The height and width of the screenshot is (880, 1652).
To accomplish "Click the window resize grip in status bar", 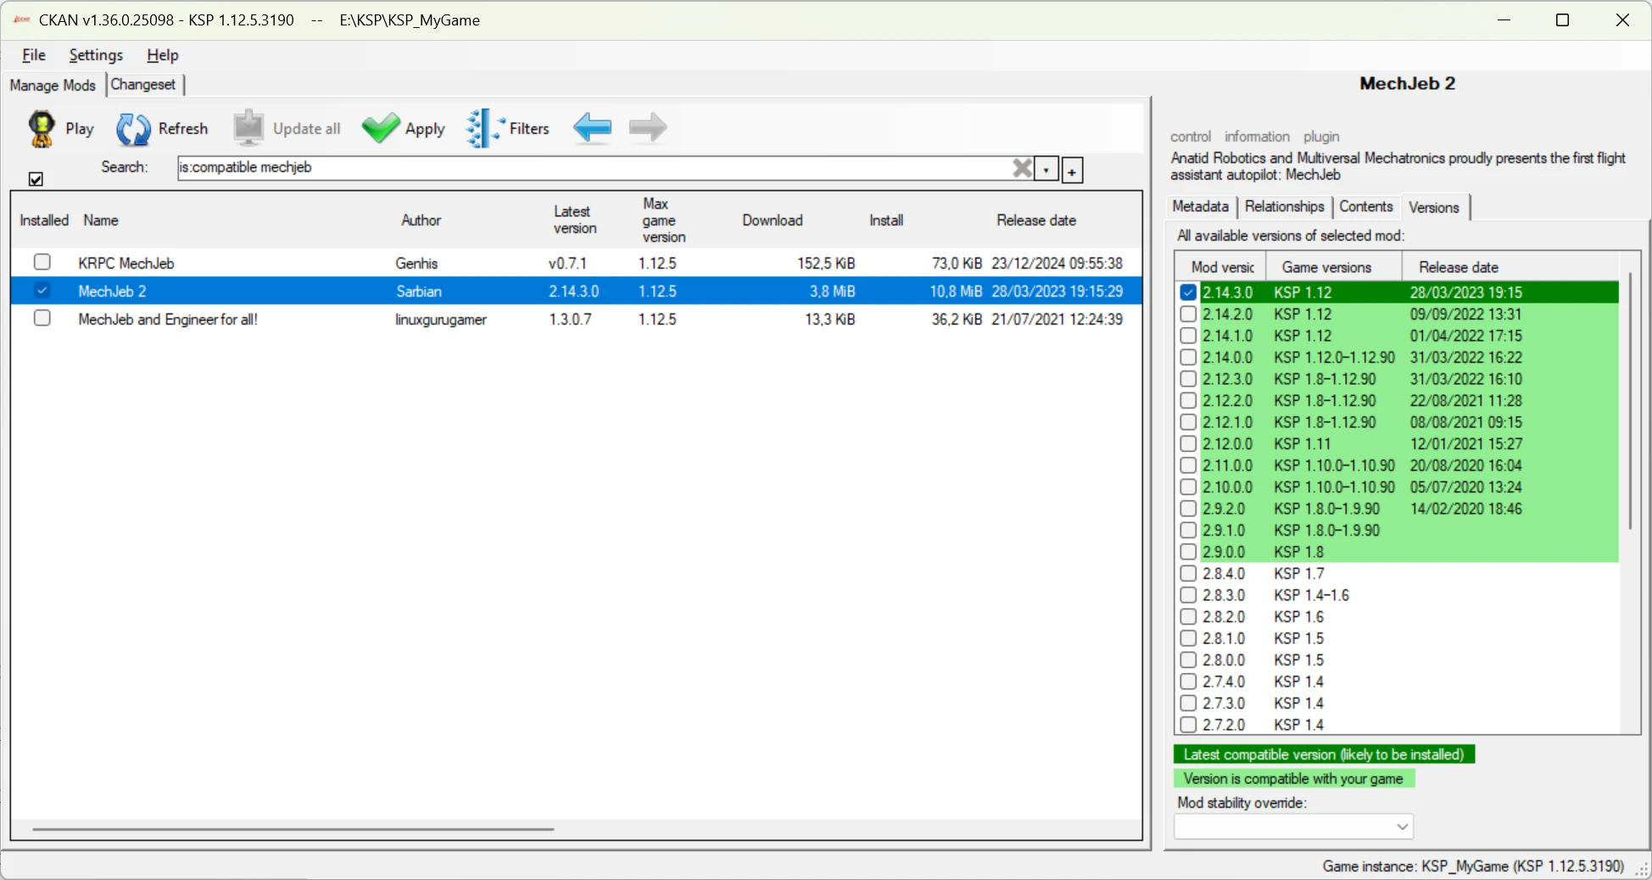I will (x=1642, y=870).
